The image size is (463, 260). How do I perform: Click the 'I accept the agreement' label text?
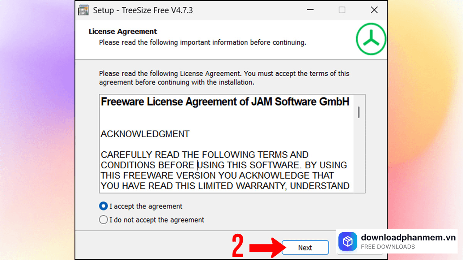point(146,206)
